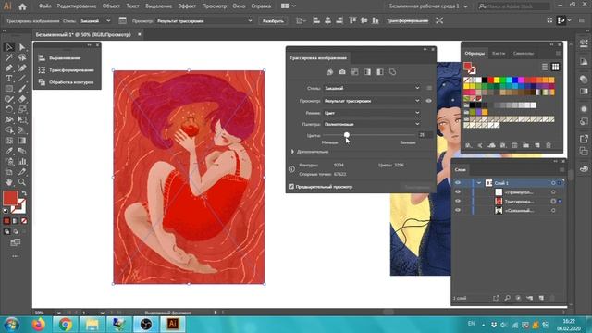
Task: Go to Illustrator home screen icon
Action: [22, 6]
